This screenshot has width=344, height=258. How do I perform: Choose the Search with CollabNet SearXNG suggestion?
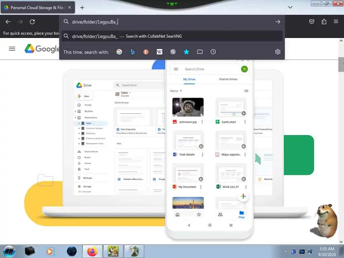[172, 36]
